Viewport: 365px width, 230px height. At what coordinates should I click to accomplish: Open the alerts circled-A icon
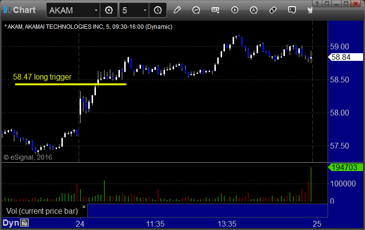(x=254, y=10)
